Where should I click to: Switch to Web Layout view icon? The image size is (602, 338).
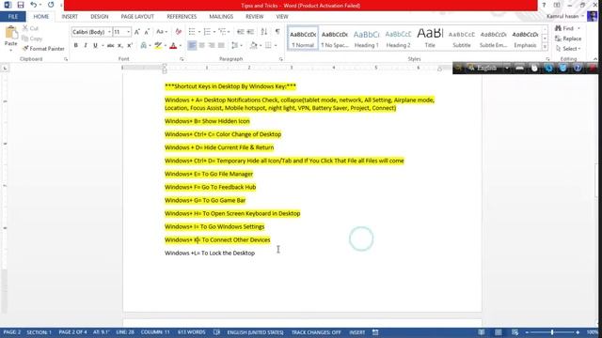[x=515, y=332]
